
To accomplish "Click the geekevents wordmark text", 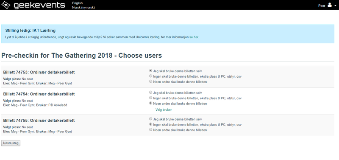I will pos(39,5).
